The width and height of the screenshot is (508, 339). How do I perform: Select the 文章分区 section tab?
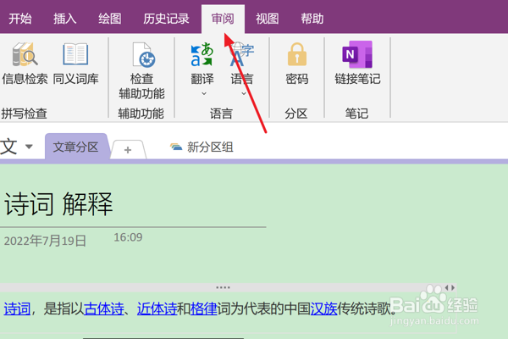(76, 147)
